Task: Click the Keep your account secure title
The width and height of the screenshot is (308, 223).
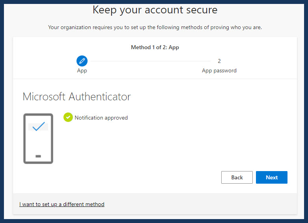Action: pos(155,10)
